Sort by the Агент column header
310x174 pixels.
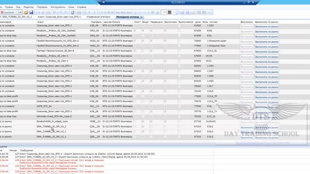(40, 22)
